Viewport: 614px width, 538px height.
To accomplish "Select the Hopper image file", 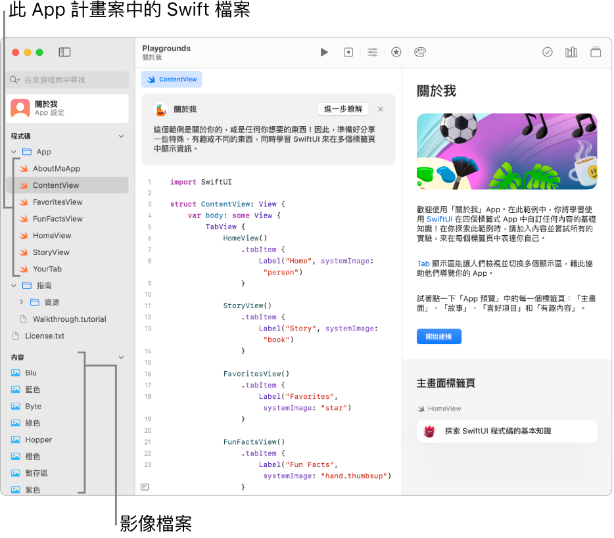I will [67, 439].
